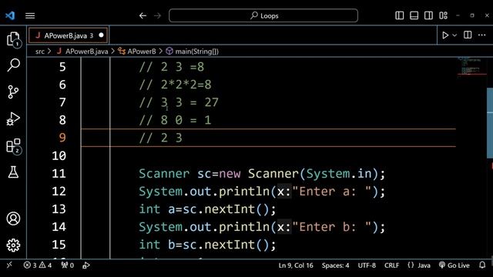The width and height of the screenshot is (493, 277).
Task: Expand the run options dropdown arrow
Action: [x=454, y=35]
